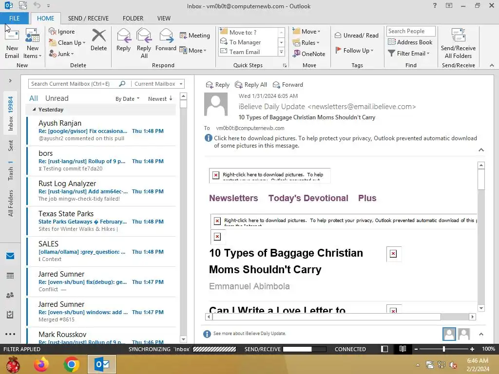Open the Rust Log Analyzer email

pos(101,191)
